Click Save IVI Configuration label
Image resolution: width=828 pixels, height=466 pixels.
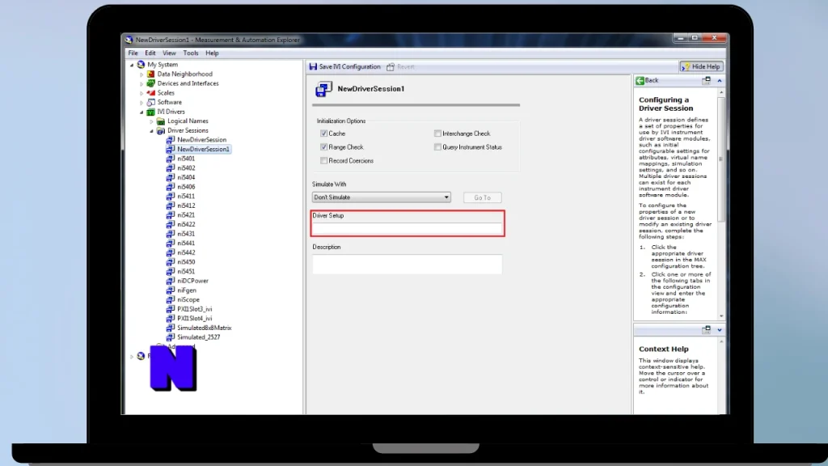(x=349, y=66)
